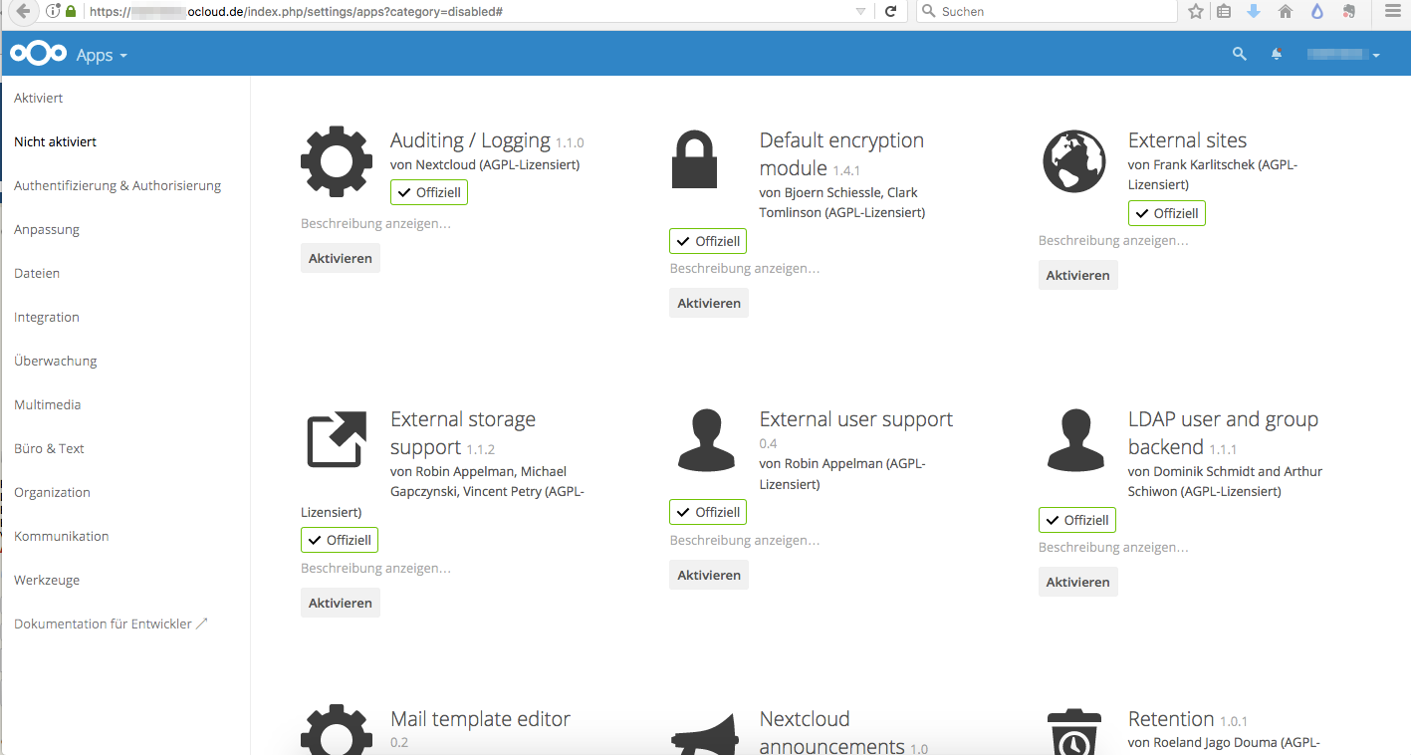Screen dimensions: 1411x755
Task: Click the Nextcloud logo icon
Action: tap(38, 54)
